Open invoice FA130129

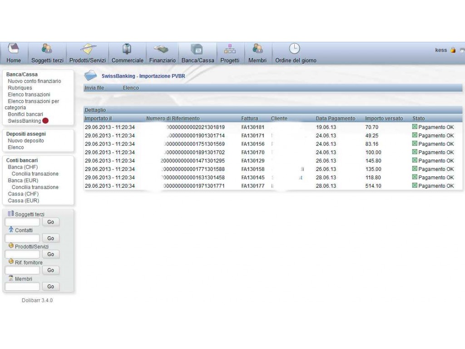[252, 161]
